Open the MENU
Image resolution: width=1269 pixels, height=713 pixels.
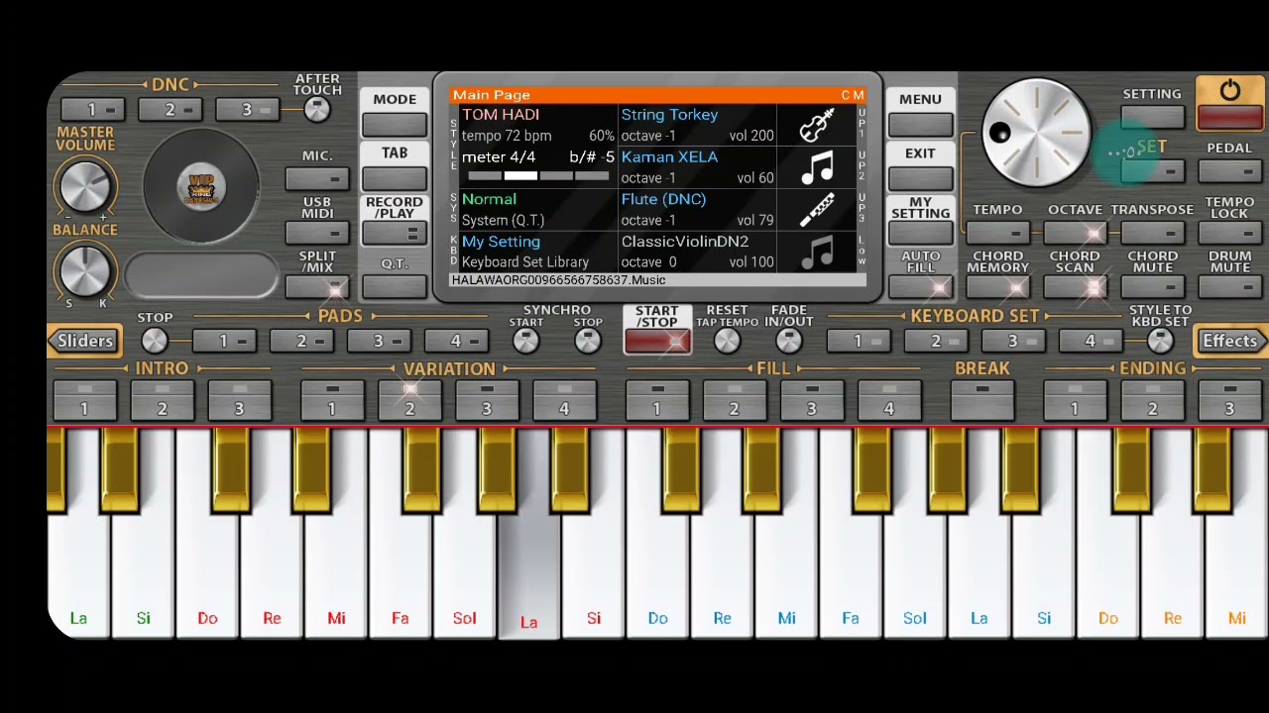(x=920, y=125)
